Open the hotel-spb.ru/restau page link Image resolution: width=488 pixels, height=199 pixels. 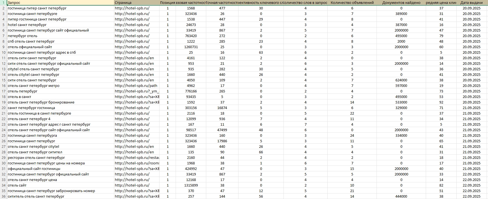(137, 158)
